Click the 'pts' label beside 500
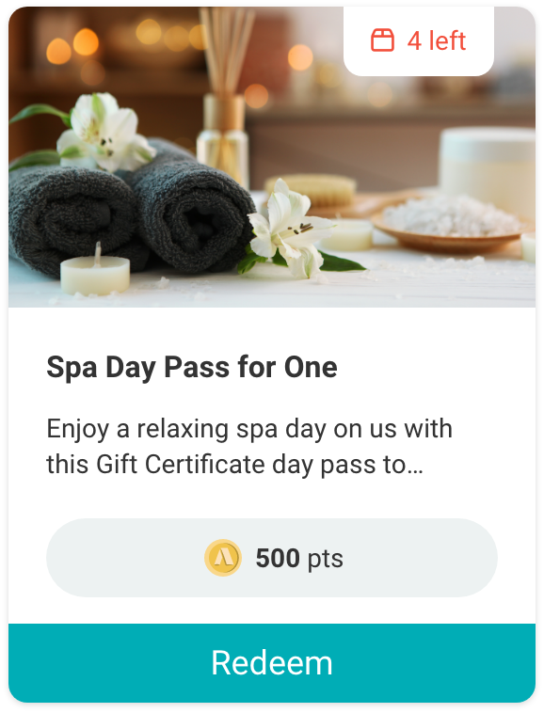Screen dimensions: 544x713 click(x=326, y=559)
